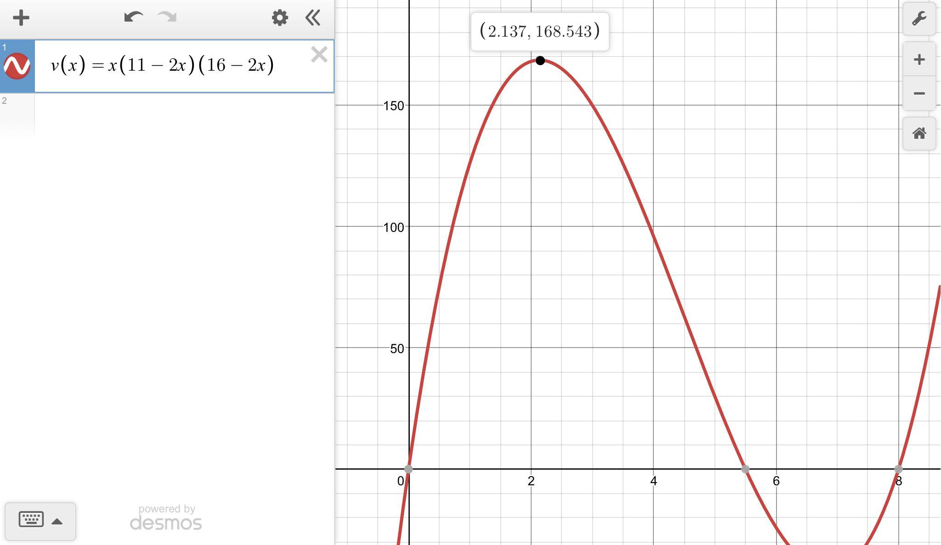This screenshot has height=545, width=941.
Task: Toggle visibility of expression 1 curve
Action: click(17, 66)
